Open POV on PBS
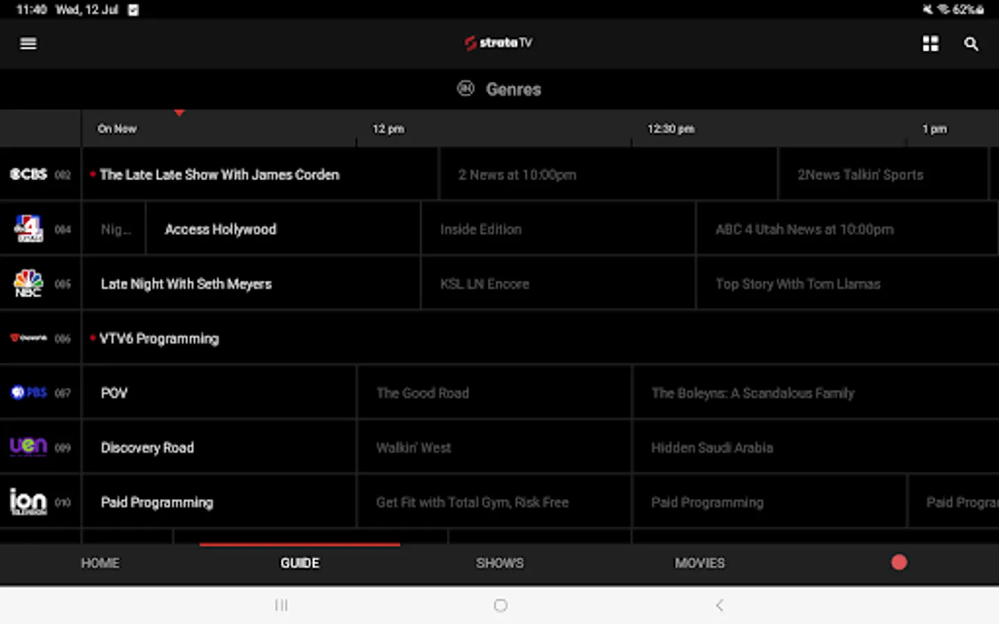 point(219,392)
